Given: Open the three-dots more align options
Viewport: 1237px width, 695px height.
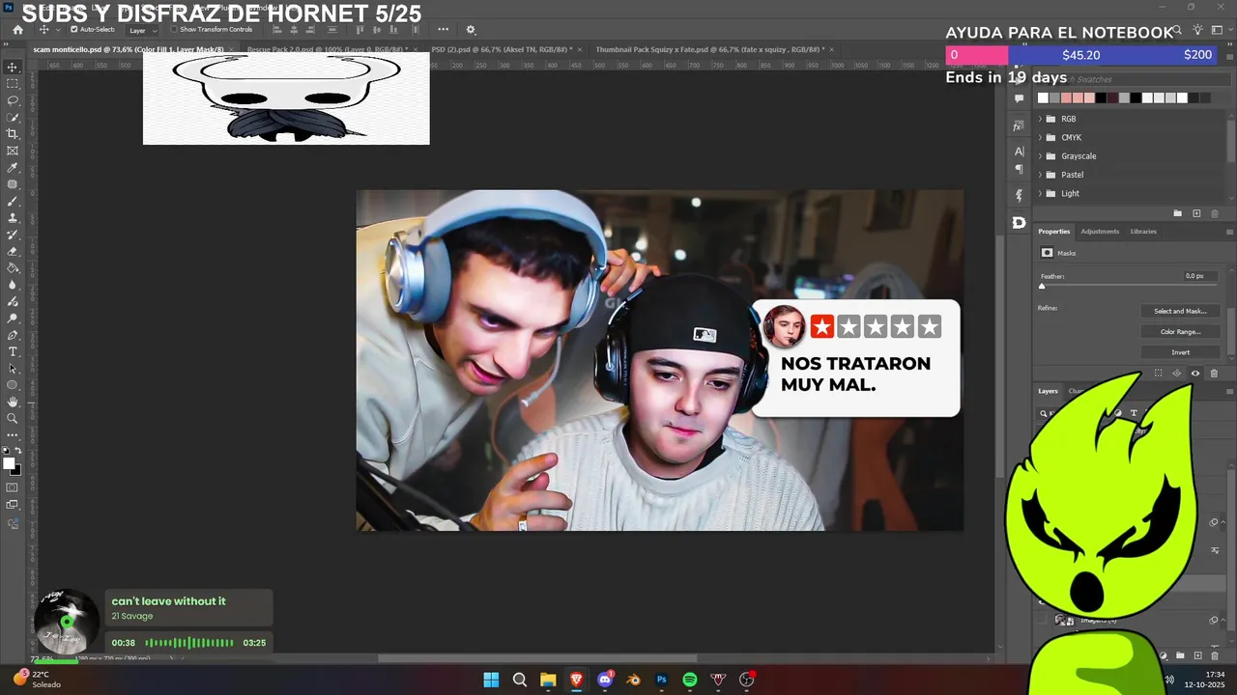Looking at the screenshot, I should click(444, 30).
